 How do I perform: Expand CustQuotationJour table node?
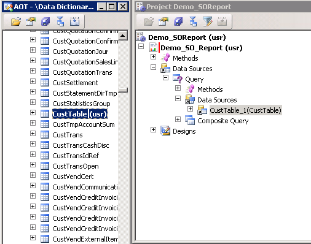33,50
